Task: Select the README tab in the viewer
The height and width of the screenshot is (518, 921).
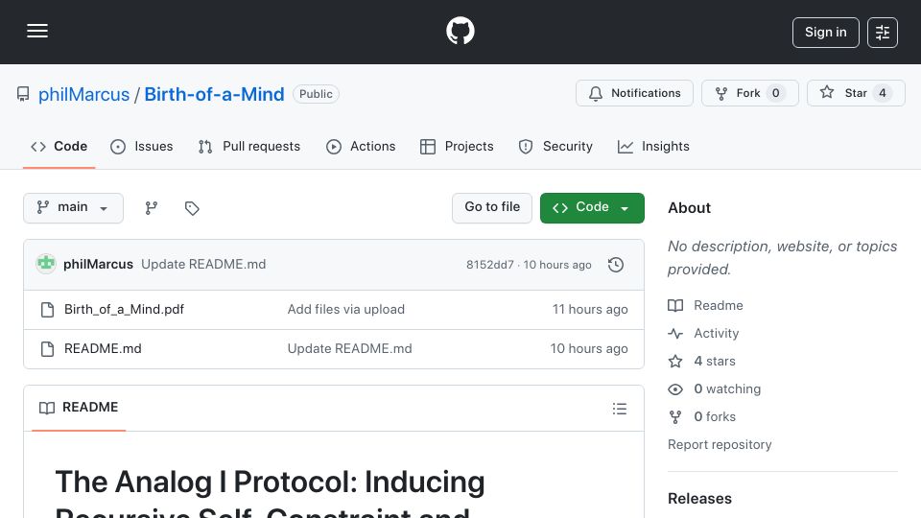Action: 79,408
